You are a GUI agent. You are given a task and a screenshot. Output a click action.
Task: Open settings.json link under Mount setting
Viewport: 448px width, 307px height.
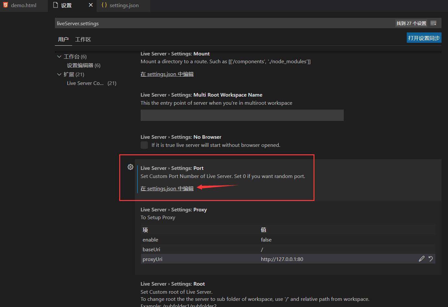point(167,74)
